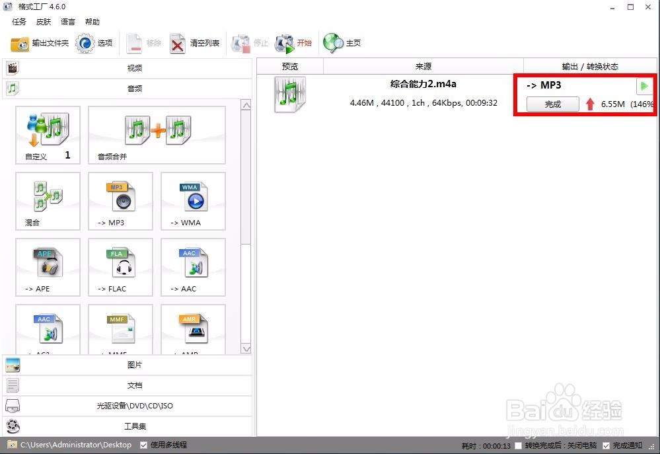
Task: Click the C:\Users\Administrator\Desktop output path
Action: point(76,445)
